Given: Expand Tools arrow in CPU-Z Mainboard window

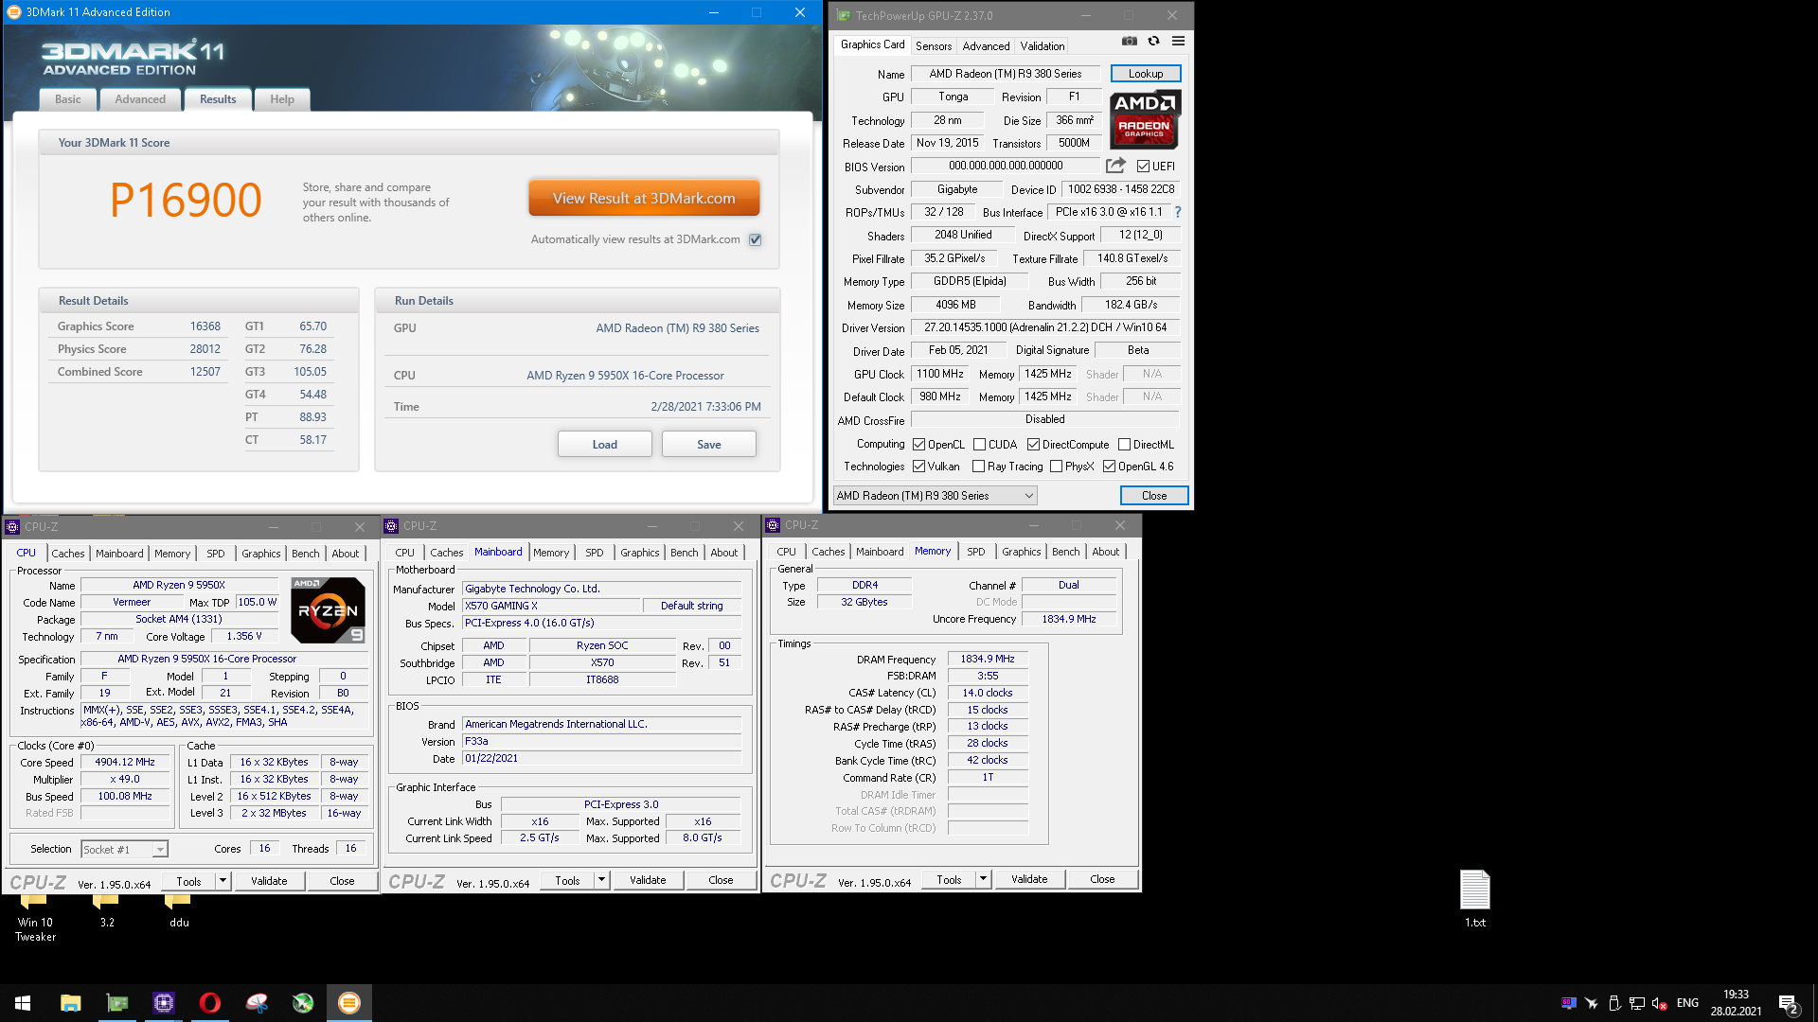Looking at the screenshot, I should pos(601,880).
